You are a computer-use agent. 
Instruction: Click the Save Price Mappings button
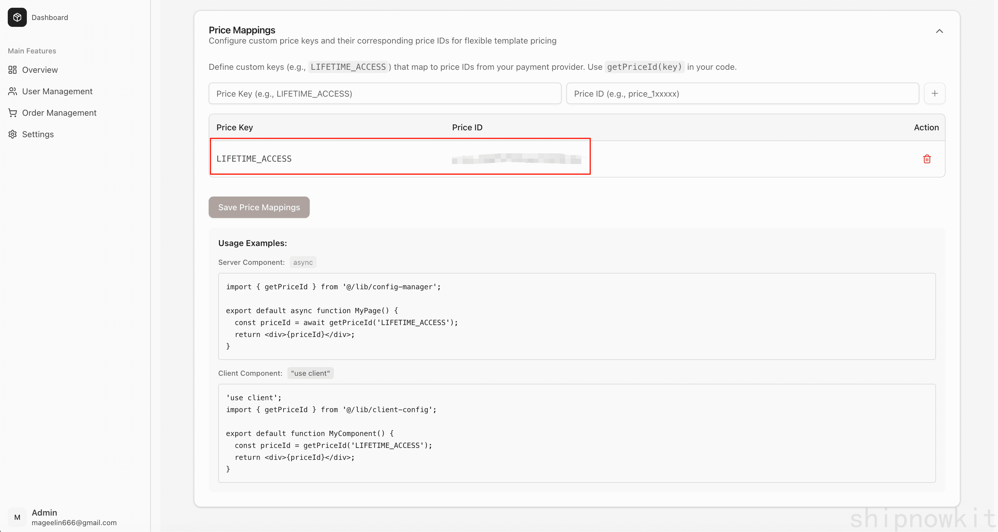[x=258, y=207]
